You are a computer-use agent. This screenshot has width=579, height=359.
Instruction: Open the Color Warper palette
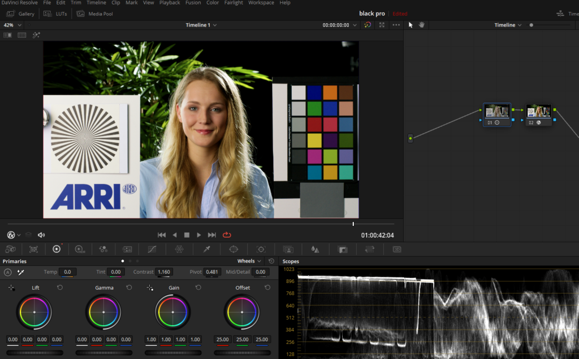(179, 249)
